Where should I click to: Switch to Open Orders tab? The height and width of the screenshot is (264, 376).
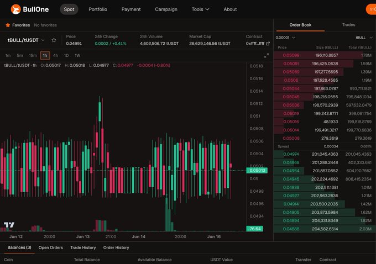pos(51,247)
